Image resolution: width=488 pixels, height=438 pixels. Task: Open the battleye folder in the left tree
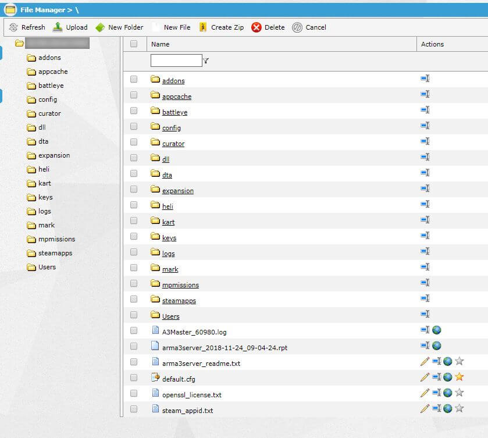(51, 86)
